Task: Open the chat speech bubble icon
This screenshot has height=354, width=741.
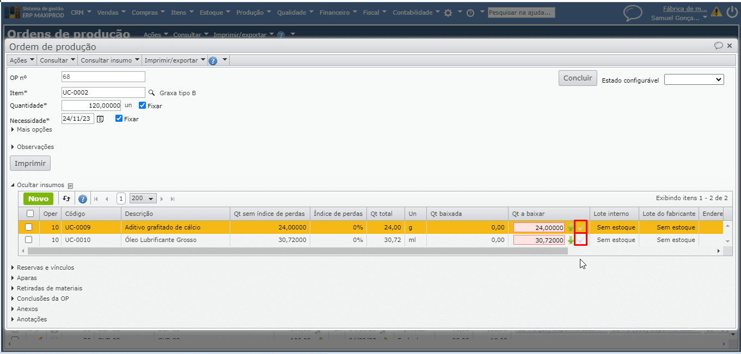Action: point(633,13)
